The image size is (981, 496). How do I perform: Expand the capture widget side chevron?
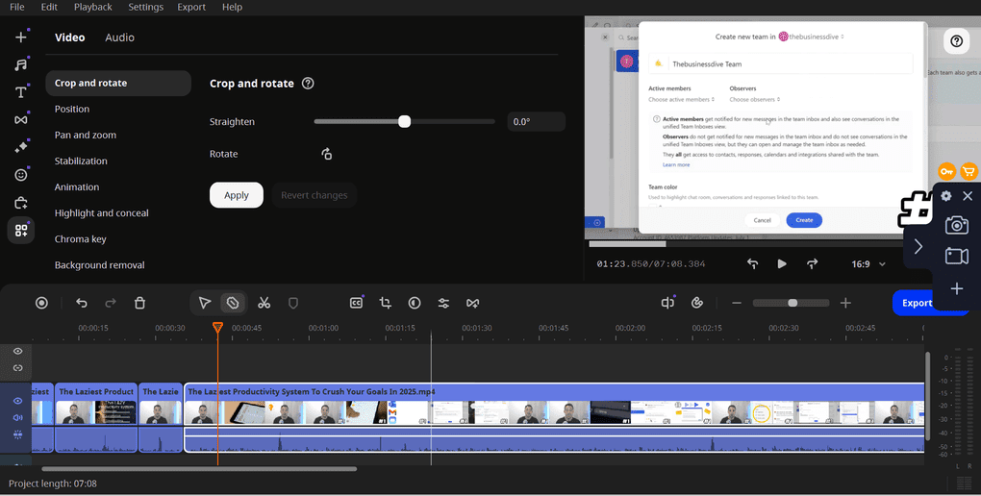pyautogui.click(x=918, y=246)
